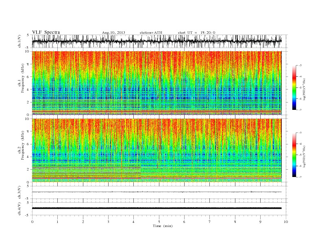Click the "ch.4(V)" axis label

coord(20,209)
